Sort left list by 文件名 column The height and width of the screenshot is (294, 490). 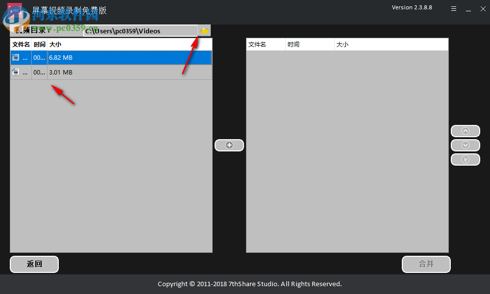(21, 45)
